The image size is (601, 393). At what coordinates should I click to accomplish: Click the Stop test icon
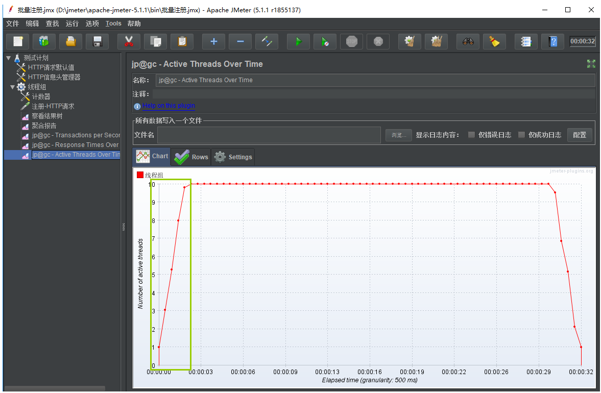tap(351, 41)
